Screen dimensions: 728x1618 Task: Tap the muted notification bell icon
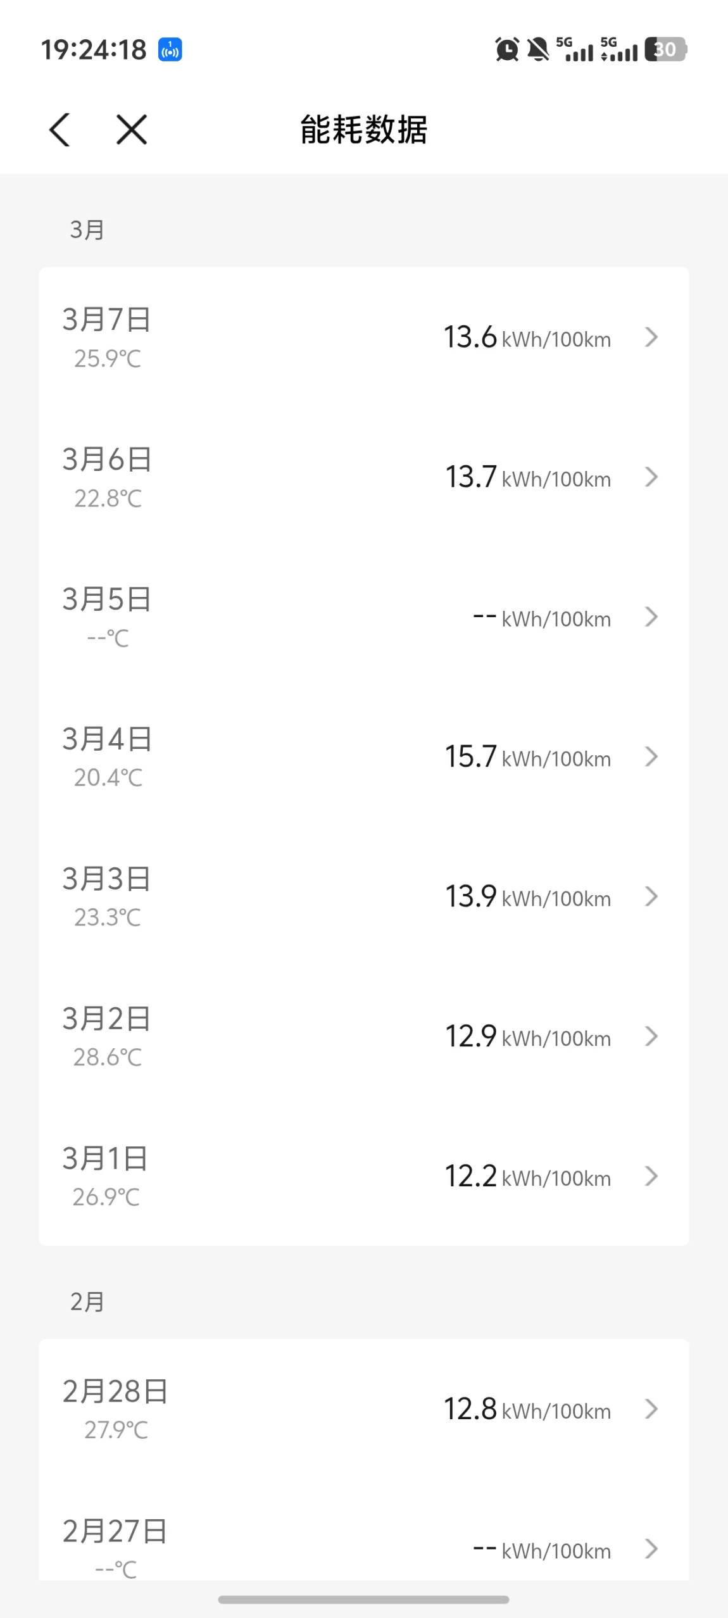(x=538, y=49)
